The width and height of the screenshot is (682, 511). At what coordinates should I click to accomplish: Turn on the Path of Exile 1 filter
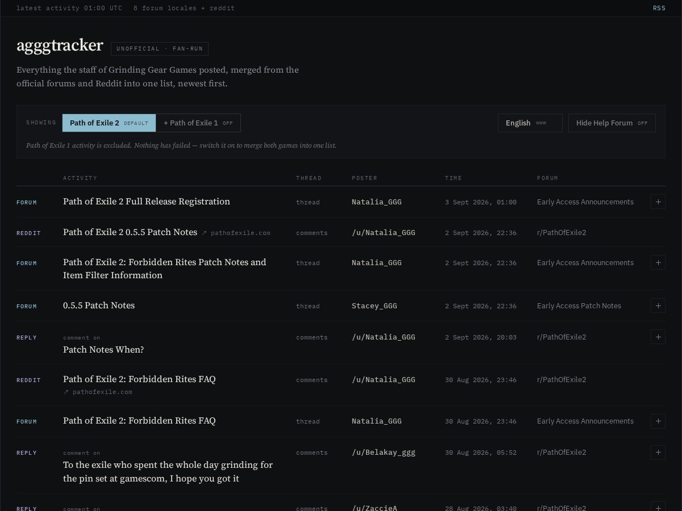point(198,123)
